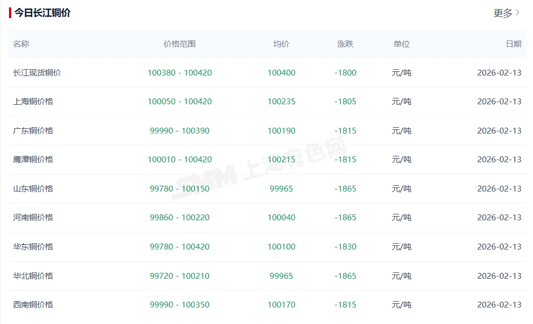533x324 pixels.
Task: Click average price 100040
Action: (x=282, y=218)
